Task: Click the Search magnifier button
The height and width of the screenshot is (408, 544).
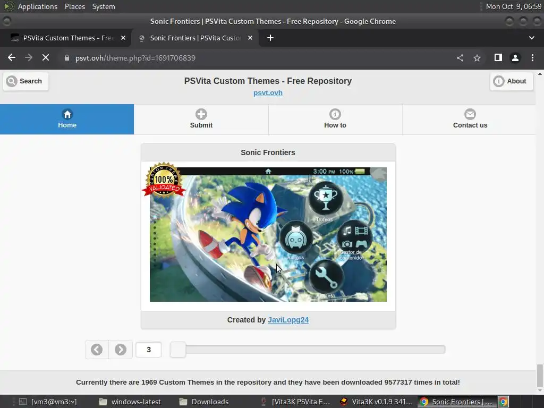Action: [25, 81]
